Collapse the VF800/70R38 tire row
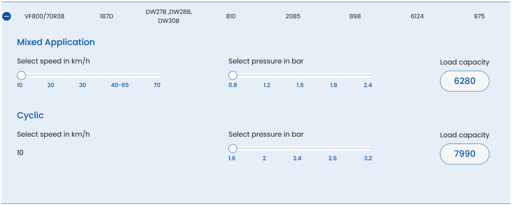The height and width of the screenshot is (205, 512). click(x=7, y=16)
